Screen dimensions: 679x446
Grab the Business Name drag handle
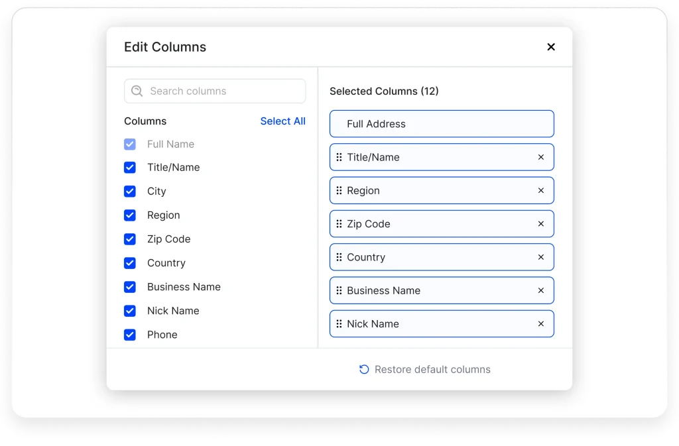pyautogui.click(x=339, y=290)
